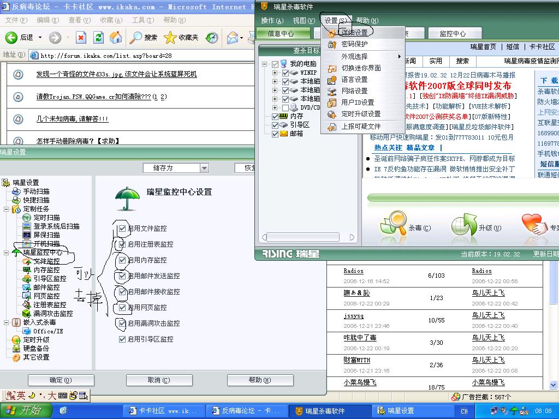
Task: Open 操作(A) menu in Rising
Action: [x=272, y=21]
